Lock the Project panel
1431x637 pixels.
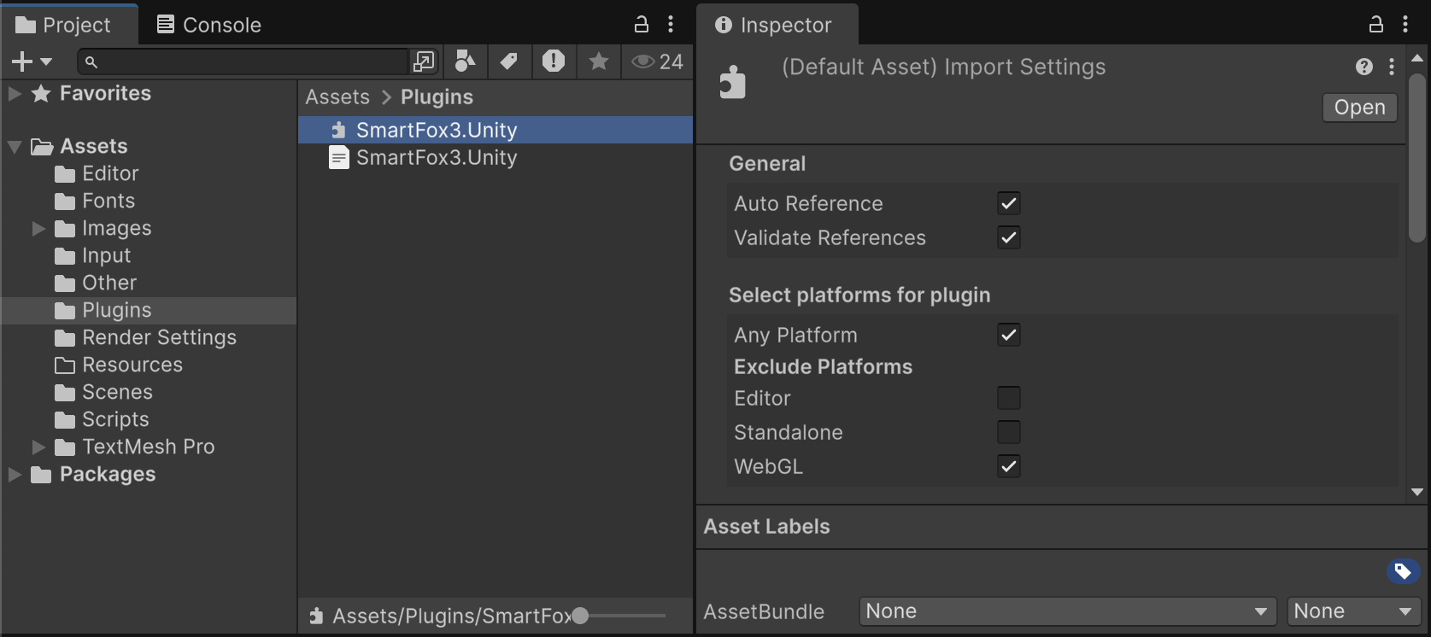coord(642,24)
